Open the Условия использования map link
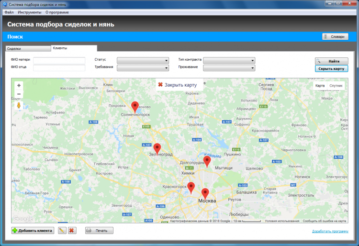Image resolution: width=359 pixels, height=246 pixels. 282,221
